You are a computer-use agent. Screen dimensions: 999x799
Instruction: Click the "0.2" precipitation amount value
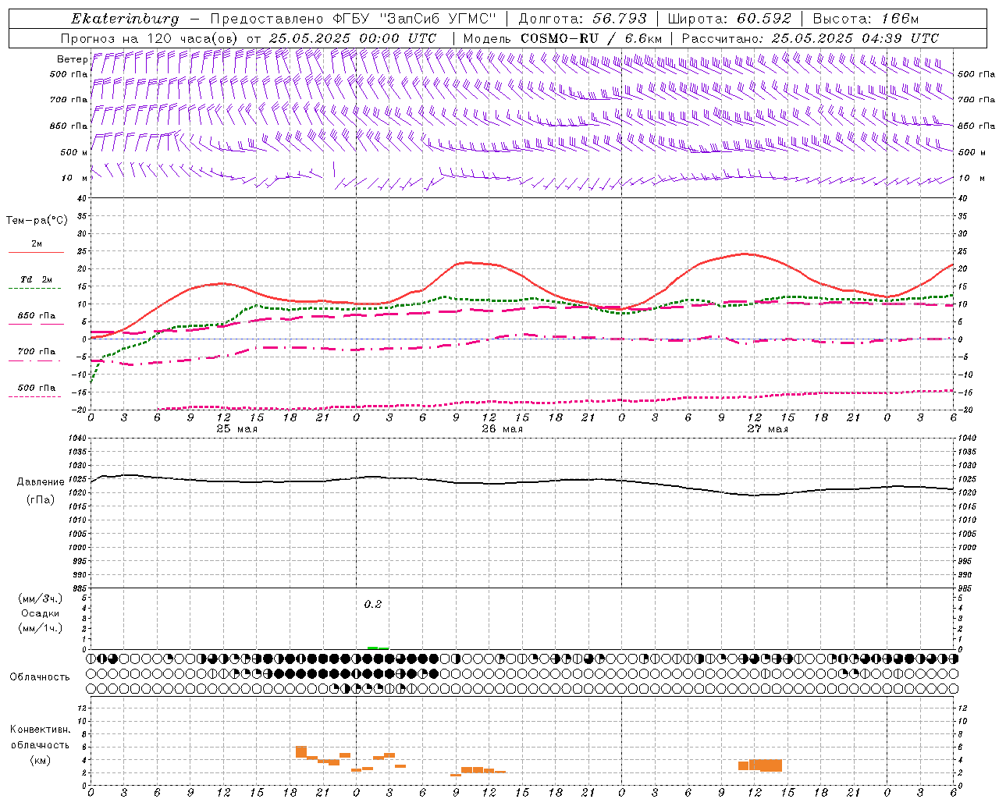[373, 605]
